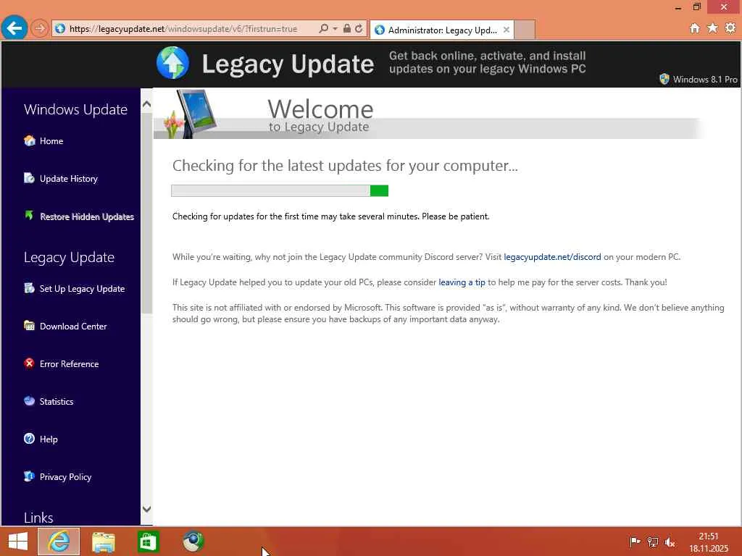Screen dimensions: 742x556
Task: Open Privacy Policy from sidebar
Action: point(65,477)
